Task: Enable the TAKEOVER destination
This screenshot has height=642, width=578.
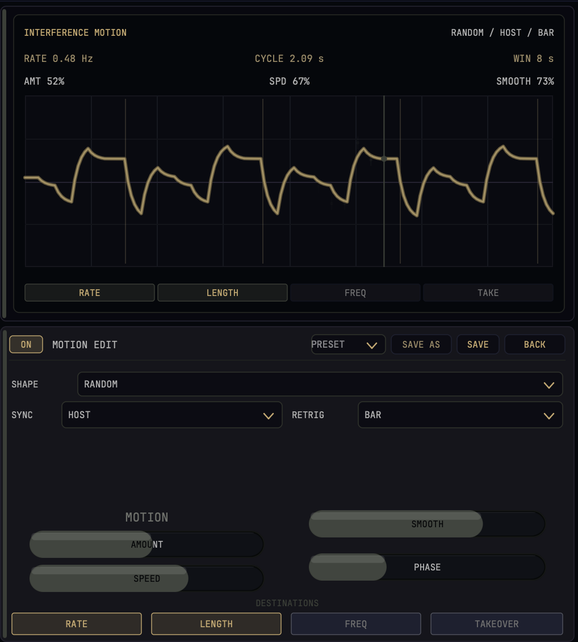Action: [497, 624]
